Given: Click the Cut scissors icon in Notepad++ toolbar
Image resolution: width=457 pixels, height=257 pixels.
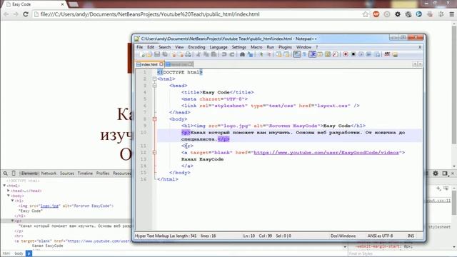Looking at the screenshot, I should click(x=199, y=54).
